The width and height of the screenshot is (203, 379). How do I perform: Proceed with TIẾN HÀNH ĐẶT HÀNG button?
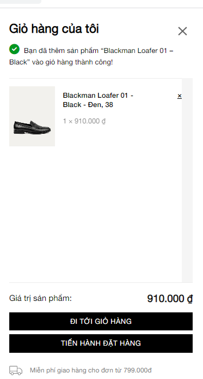point(101,343)
